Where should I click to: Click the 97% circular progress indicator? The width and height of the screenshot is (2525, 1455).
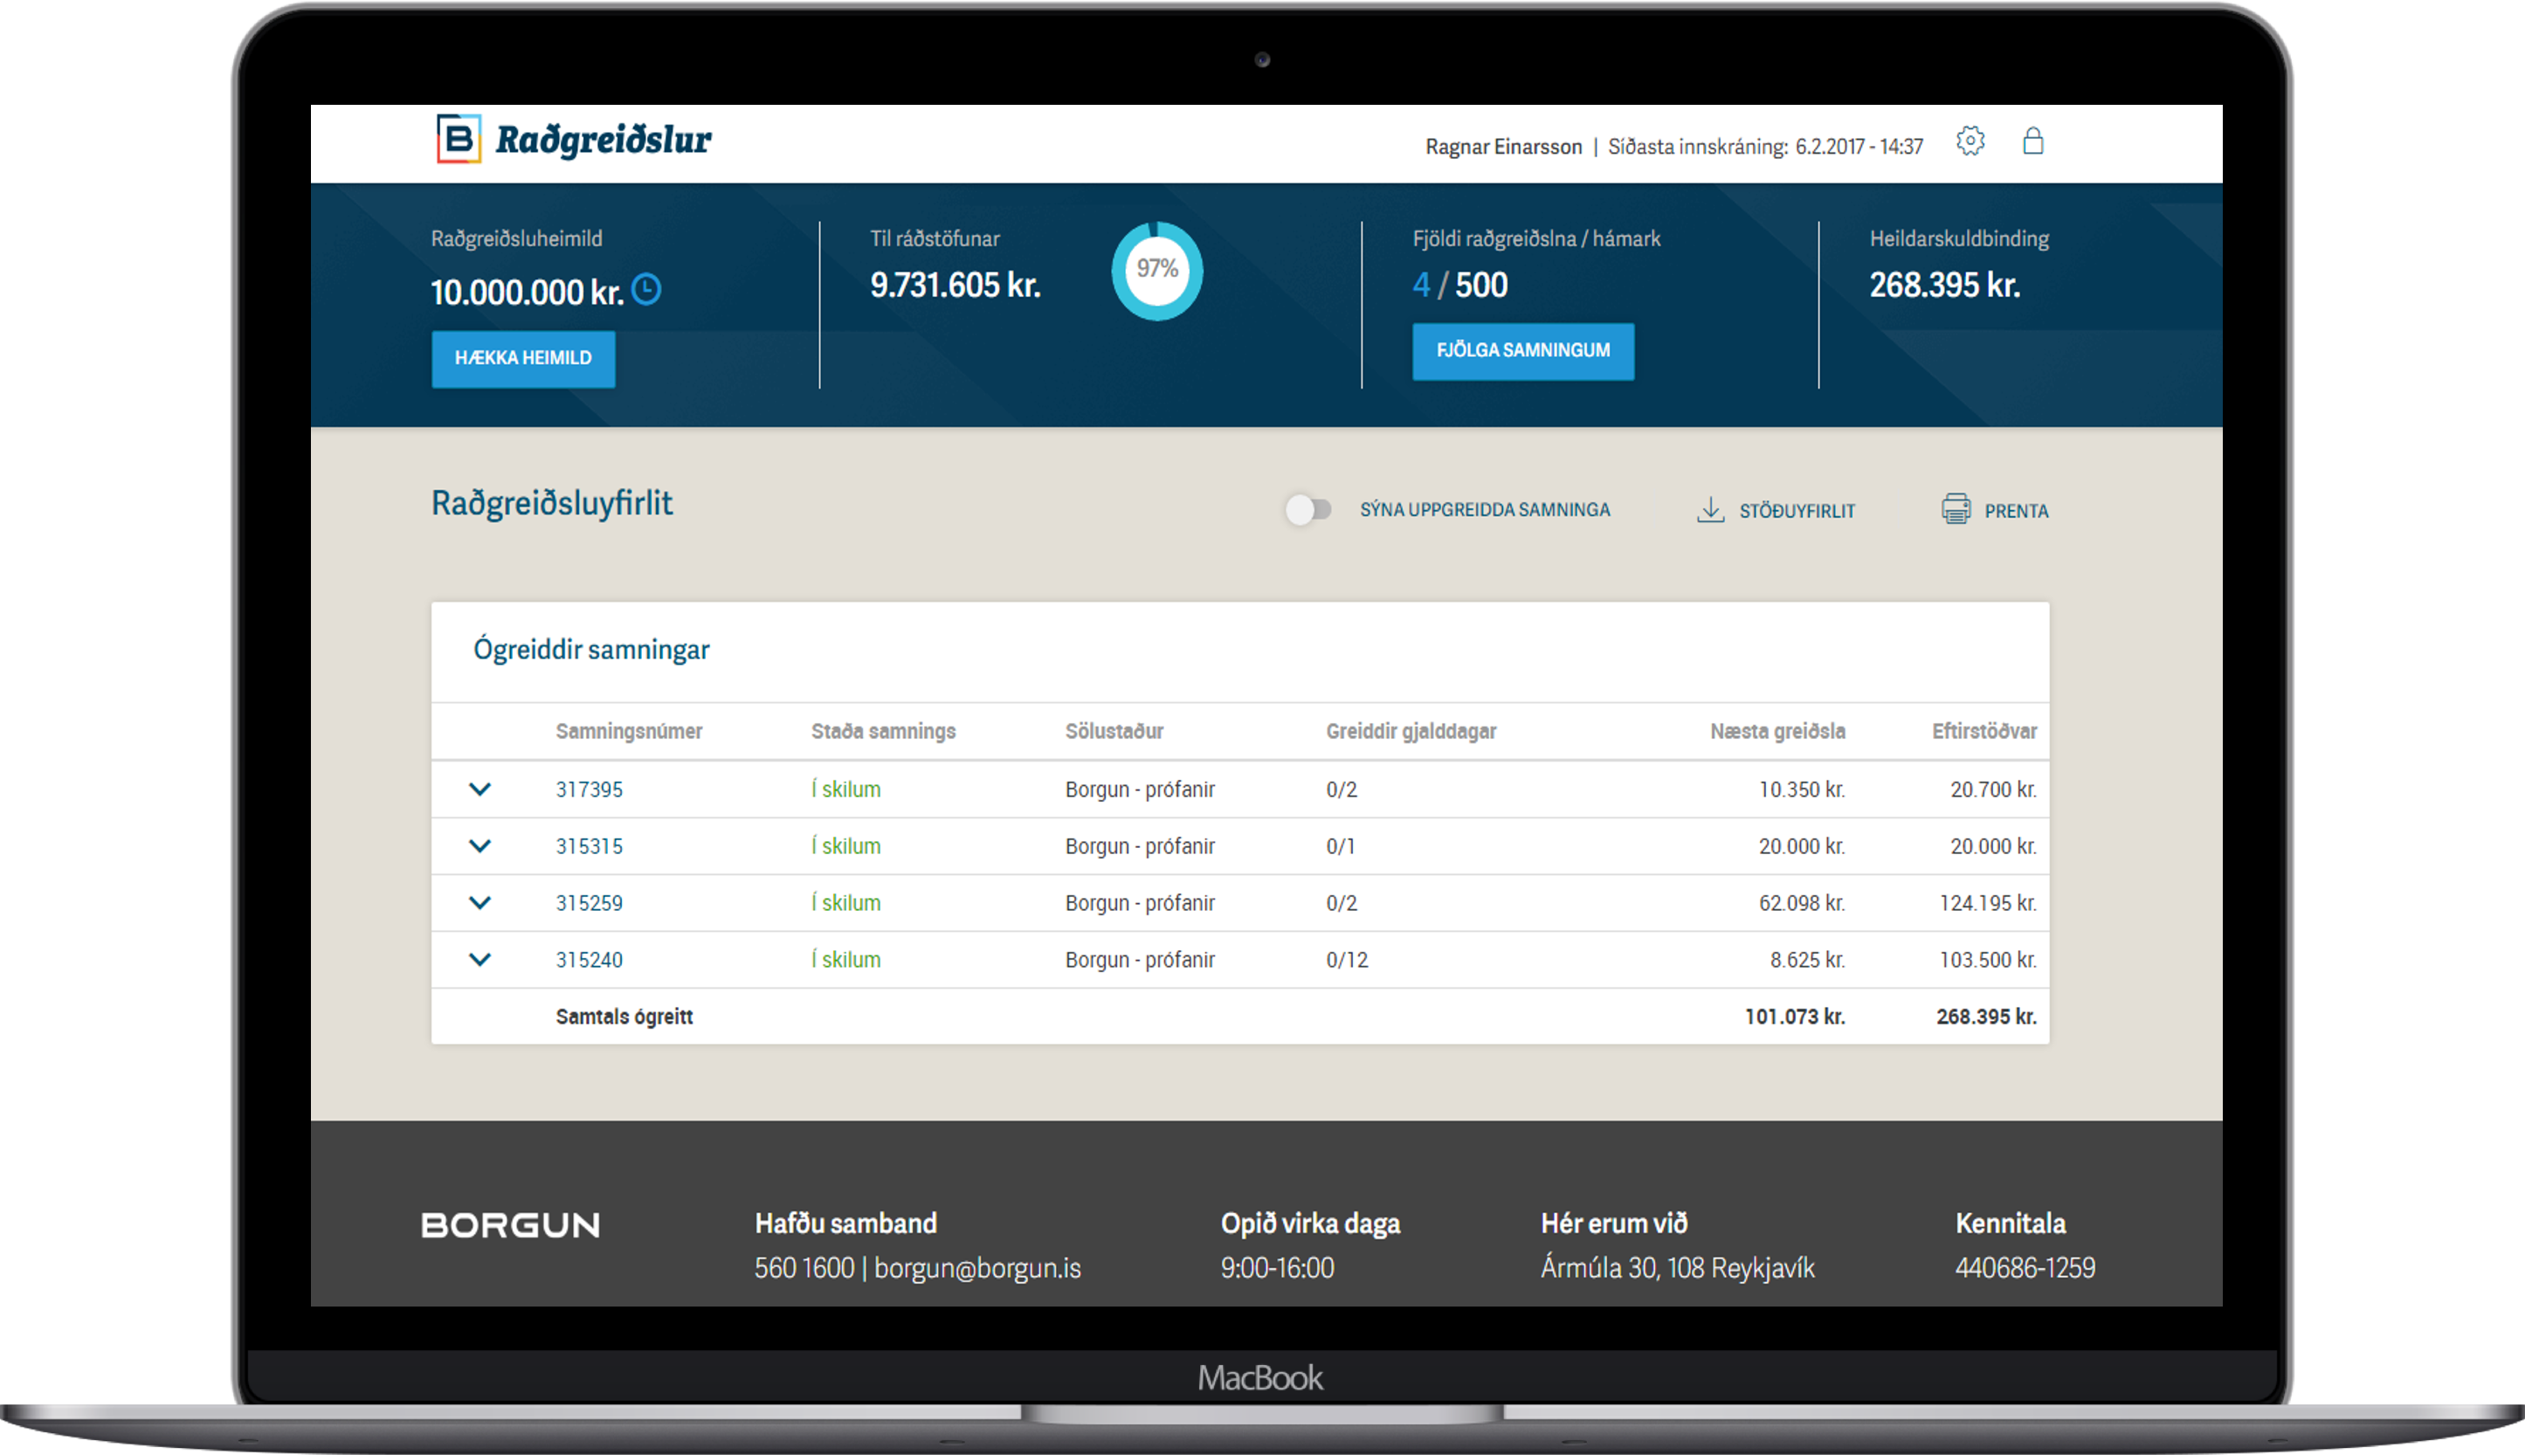[x=1157, y=270]
